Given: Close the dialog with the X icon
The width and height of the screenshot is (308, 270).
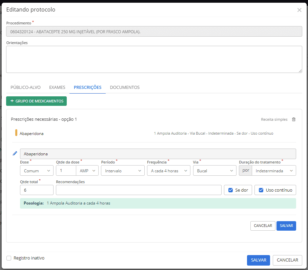Looking at the screenshot, I should (x=299, y=10).
